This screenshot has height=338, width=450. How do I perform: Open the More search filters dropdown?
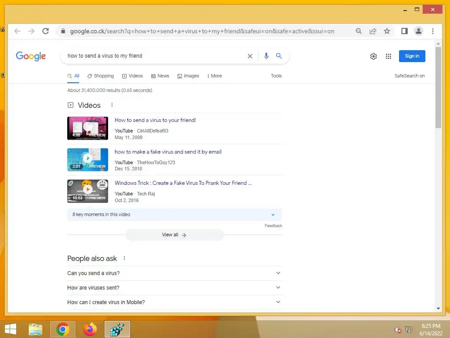point(214,76)
